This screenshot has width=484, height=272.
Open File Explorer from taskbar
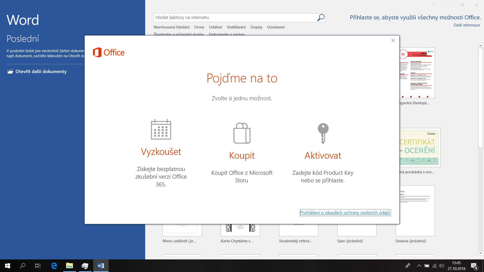click(x=69, y=266)
